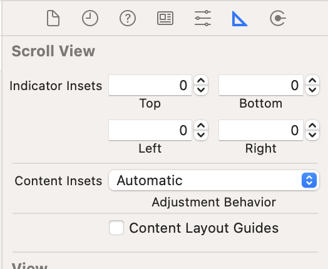Decrease the Bottom inset with stepper down
Viewport: 328px width, 269px height.
(312, 90)
